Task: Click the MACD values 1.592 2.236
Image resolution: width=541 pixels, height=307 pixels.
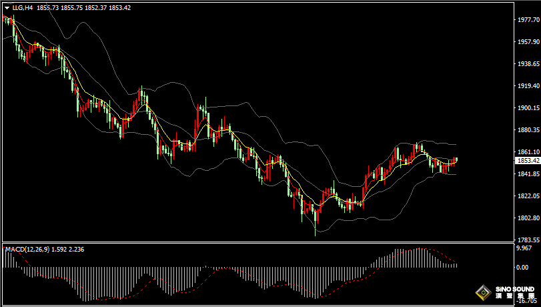Action: coord(67,250)
